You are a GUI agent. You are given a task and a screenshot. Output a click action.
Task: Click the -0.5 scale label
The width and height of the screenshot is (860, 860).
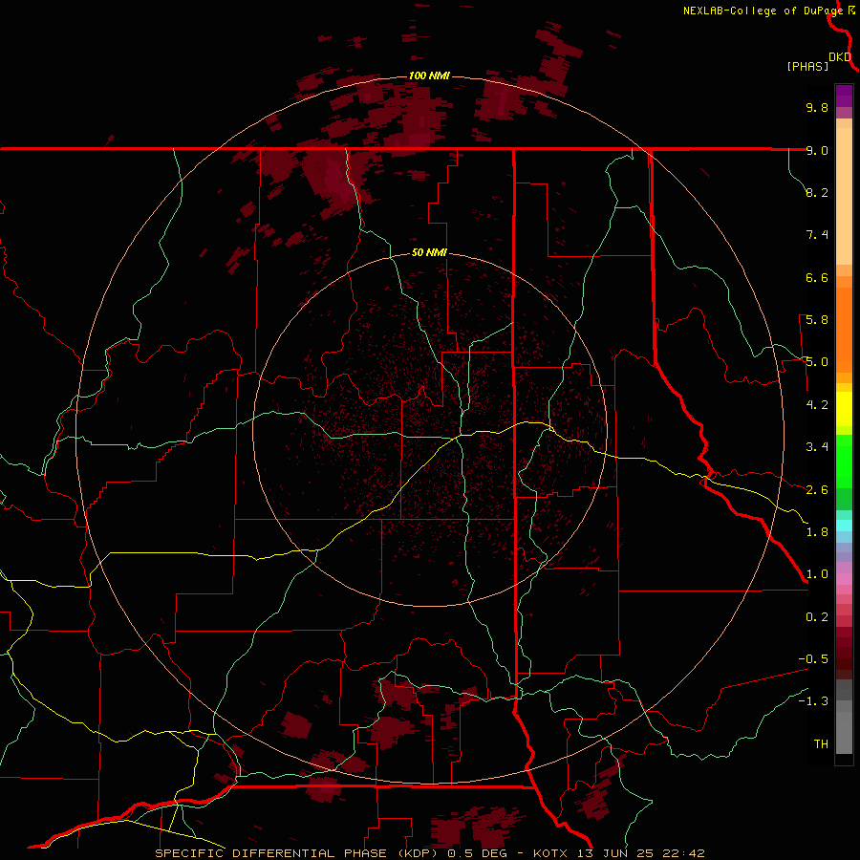[x=813, y=659]
